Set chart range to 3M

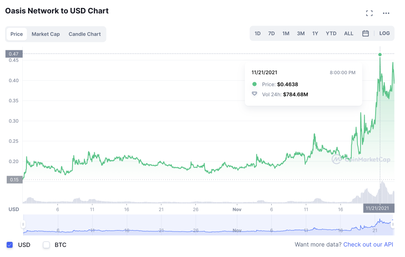[301, 34]
